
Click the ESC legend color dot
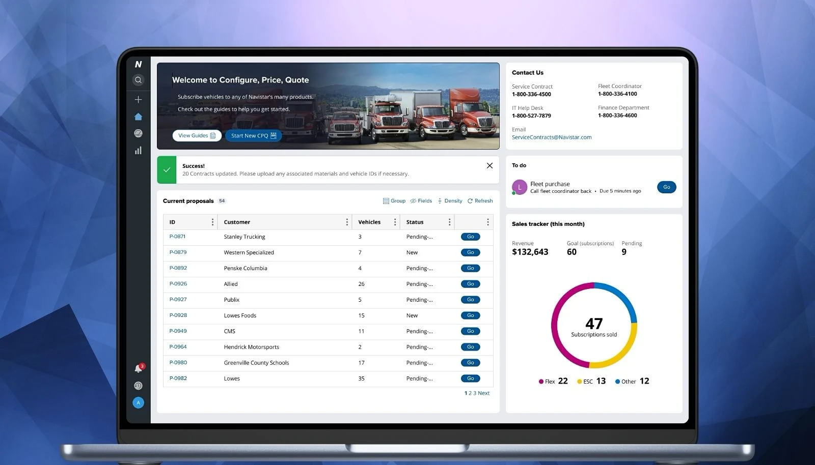pyautogui.click(x=579, y=382)
